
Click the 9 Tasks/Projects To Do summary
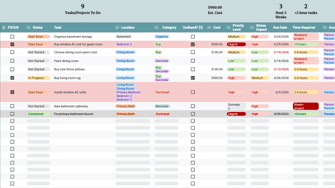[x=83, y=9]
